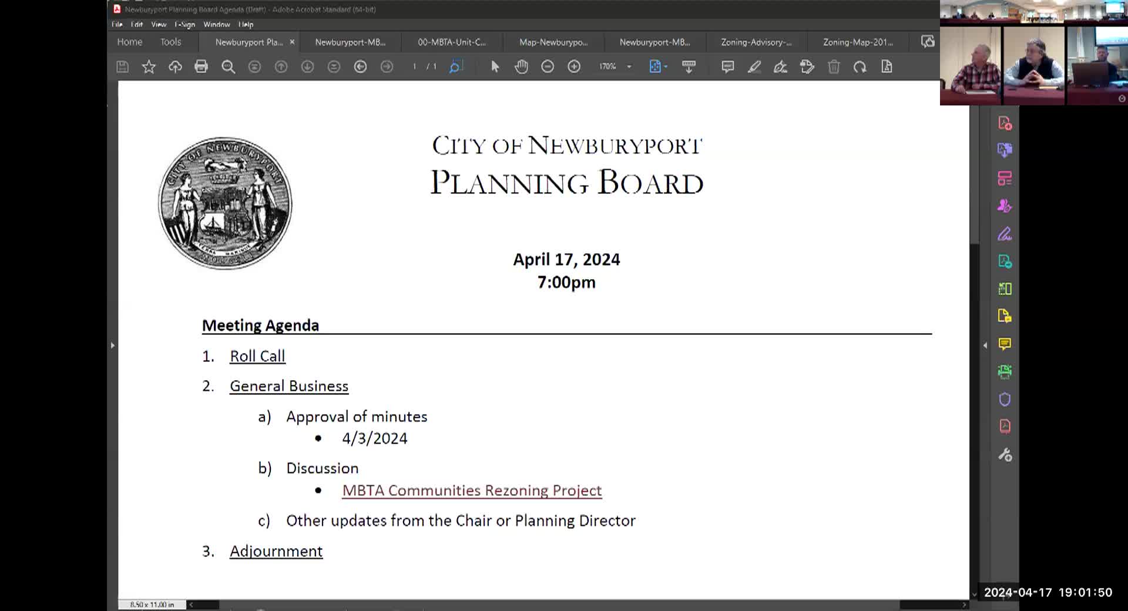Add document to starred with star icon
The height and width of the screenshot is (611, 1128).
[x=149, y=67]
